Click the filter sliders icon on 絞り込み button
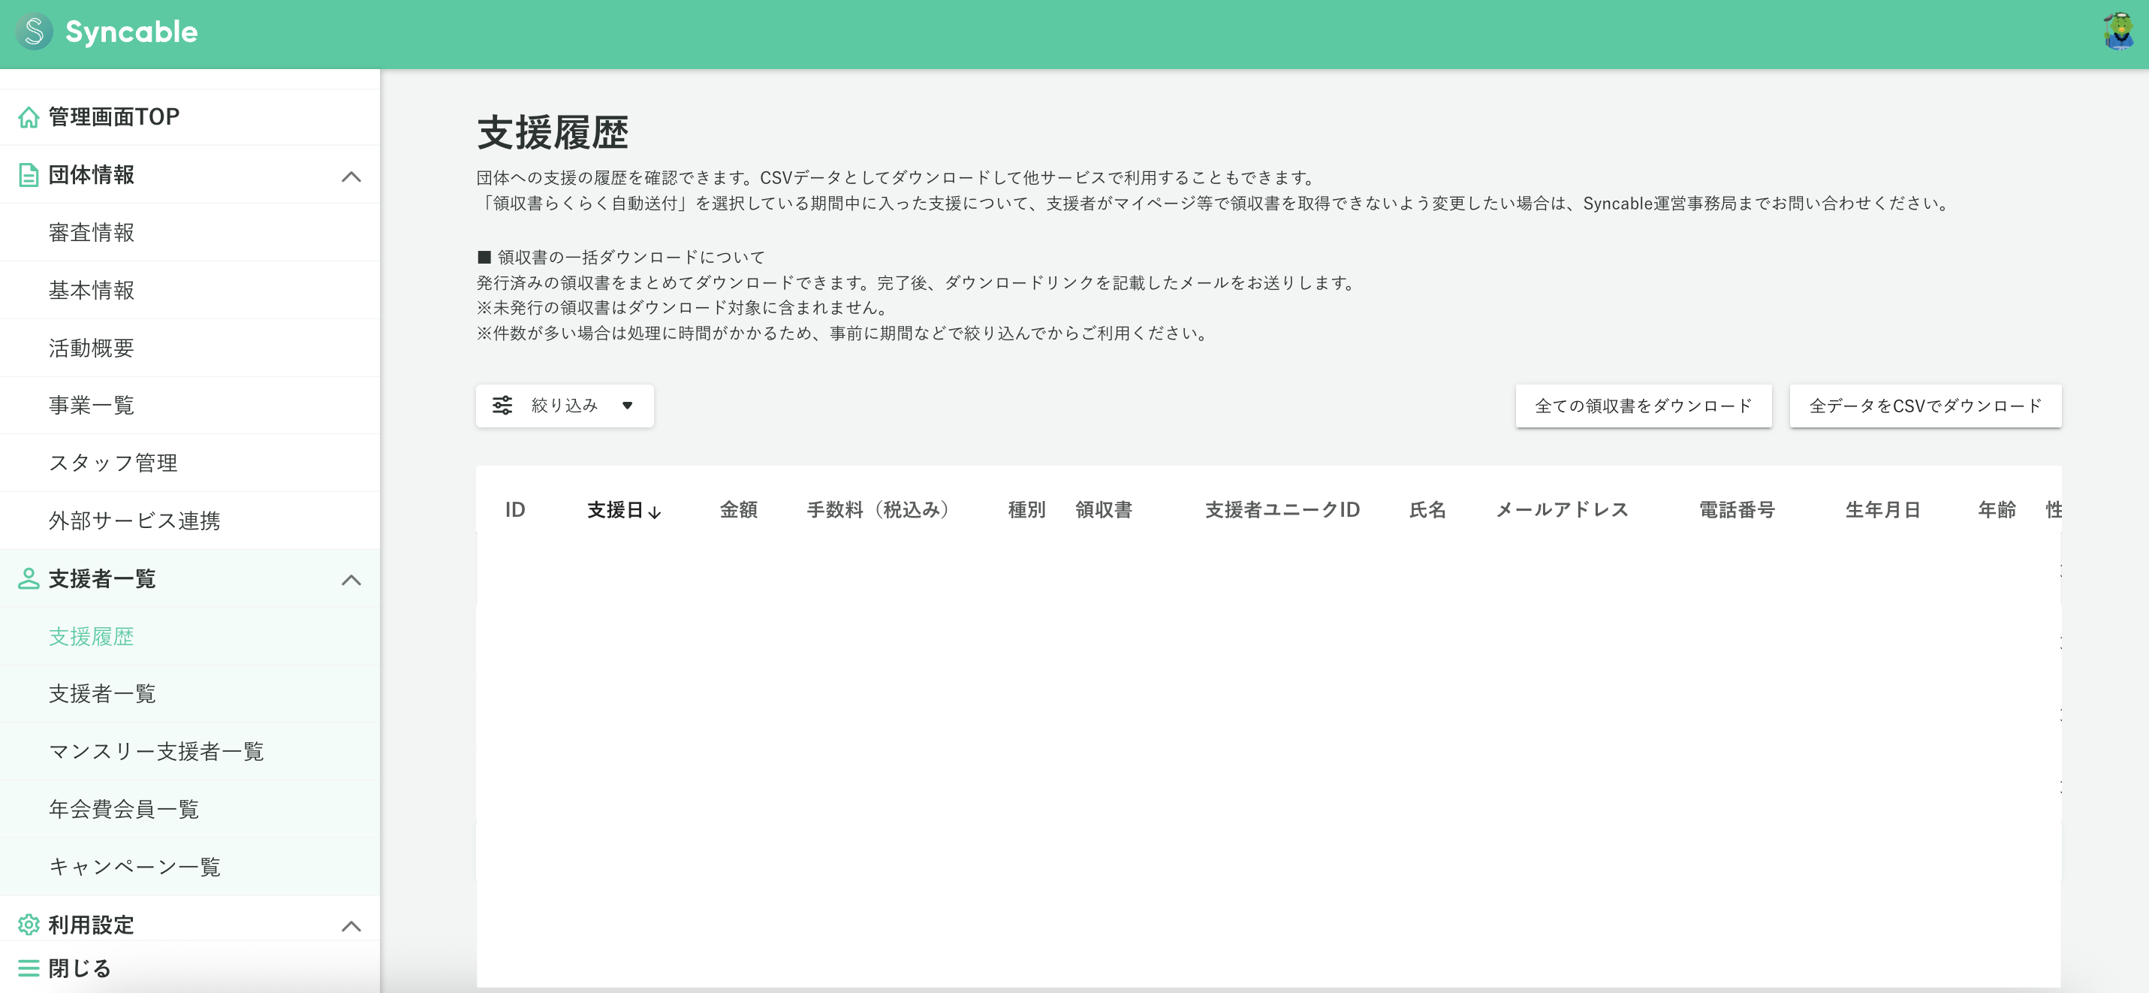 point(502,405)
